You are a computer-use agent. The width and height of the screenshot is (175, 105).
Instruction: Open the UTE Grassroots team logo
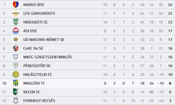16,13
